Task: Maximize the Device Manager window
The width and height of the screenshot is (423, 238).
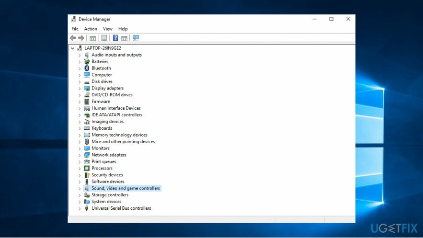Action: (331, 19)
